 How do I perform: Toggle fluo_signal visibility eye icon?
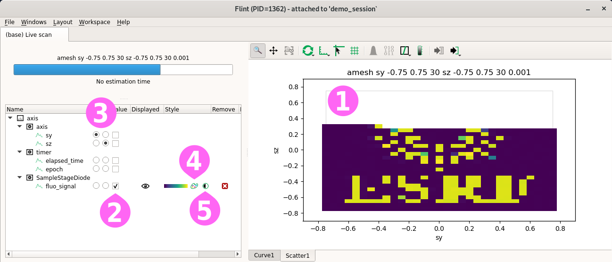coord(146,186)
